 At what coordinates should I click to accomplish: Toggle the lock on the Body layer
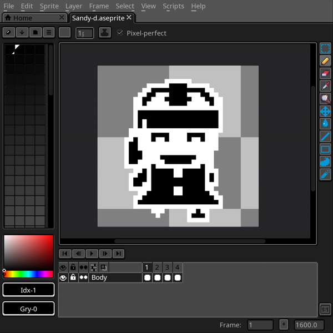[73, 277]
